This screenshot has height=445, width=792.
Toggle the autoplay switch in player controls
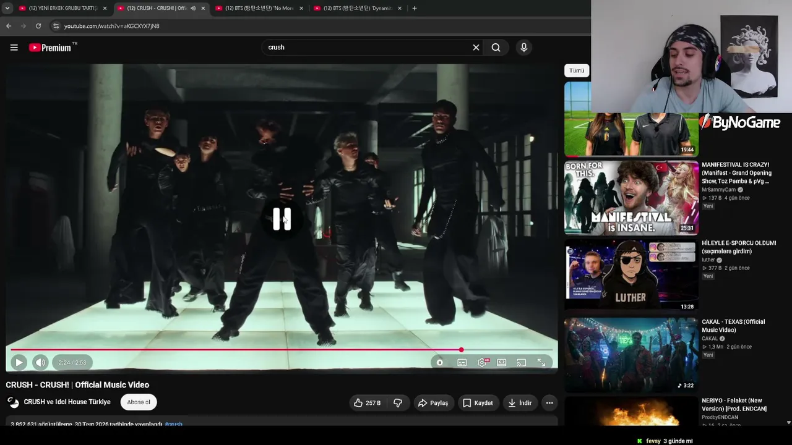[x=440, y=363]
